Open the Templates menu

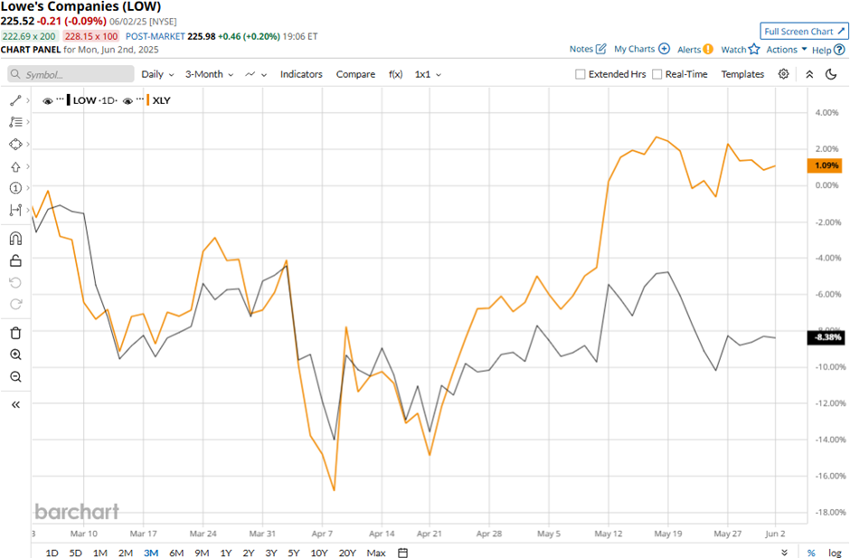coord(742,74)
